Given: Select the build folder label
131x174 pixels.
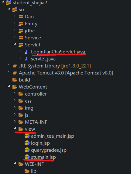Looking at the screenshot, I should (x=24, y=80).
